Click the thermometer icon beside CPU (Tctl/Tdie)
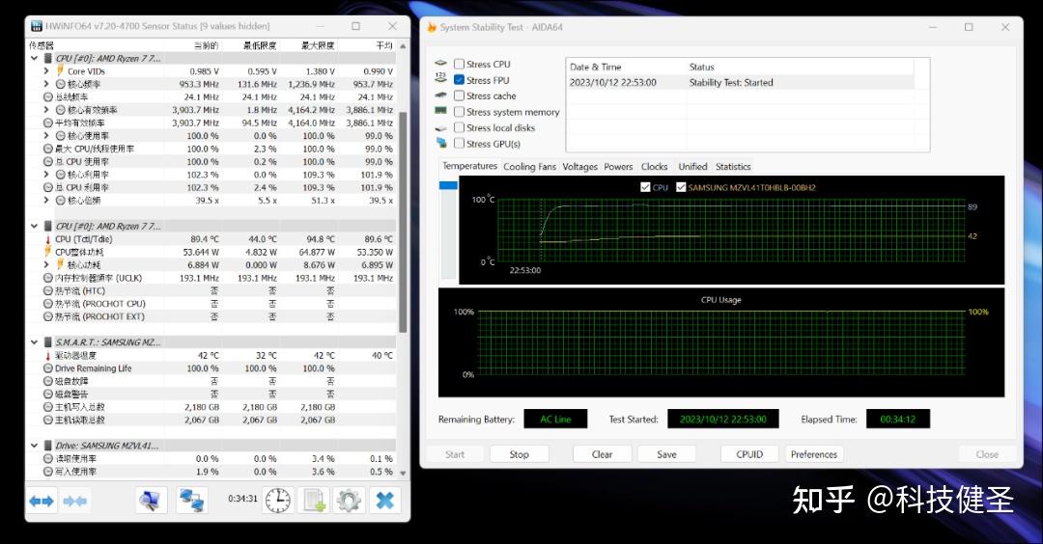The image size is (1043, 544). pyautogui.click(x=48, y=239)
